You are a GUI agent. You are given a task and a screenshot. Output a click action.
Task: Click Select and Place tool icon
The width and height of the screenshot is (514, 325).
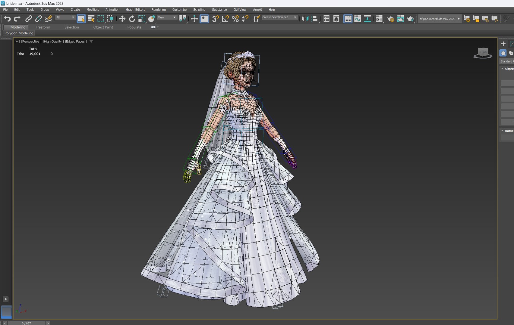click(152, 19)
